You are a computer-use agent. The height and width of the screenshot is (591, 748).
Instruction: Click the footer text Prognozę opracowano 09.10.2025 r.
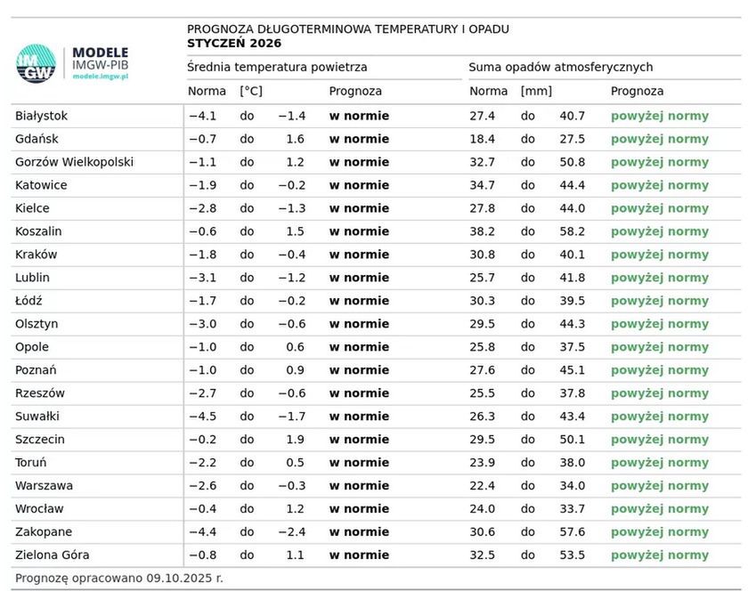119,579
